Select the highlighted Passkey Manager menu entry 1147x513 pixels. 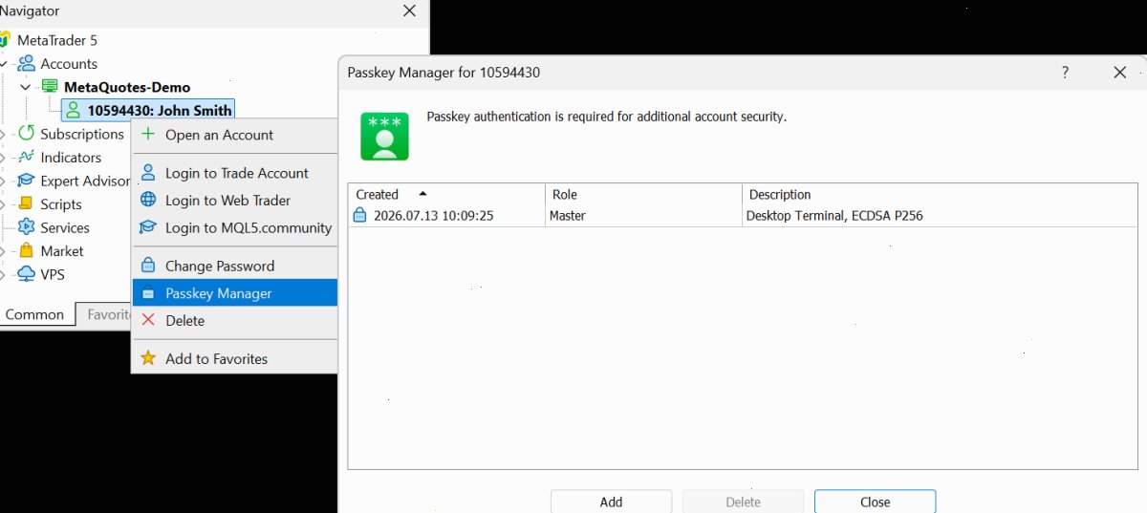235,293
